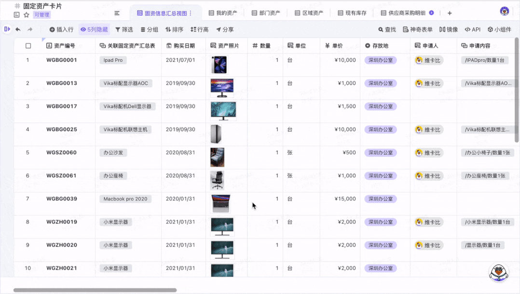Expand the collapsed left sidebar panel
The width and height of the screenshot is (520, 294).
(x=7, y=29)
